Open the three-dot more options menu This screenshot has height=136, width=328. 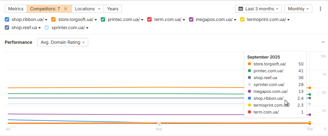tap(320, 9)
